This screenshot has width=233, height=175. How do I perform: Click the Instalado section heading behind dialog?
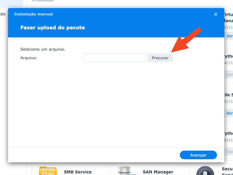pos(43,1)
